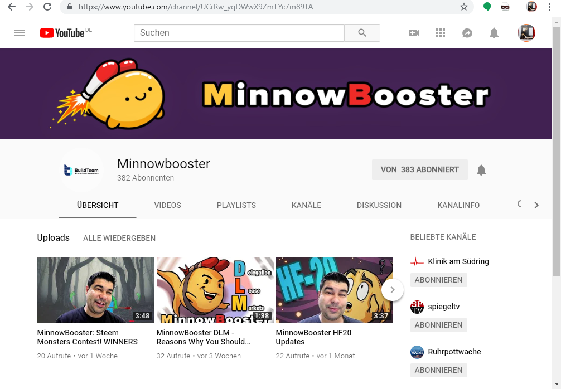
Task: Open YouTube notifications bell in header
Action: (494, 33)
